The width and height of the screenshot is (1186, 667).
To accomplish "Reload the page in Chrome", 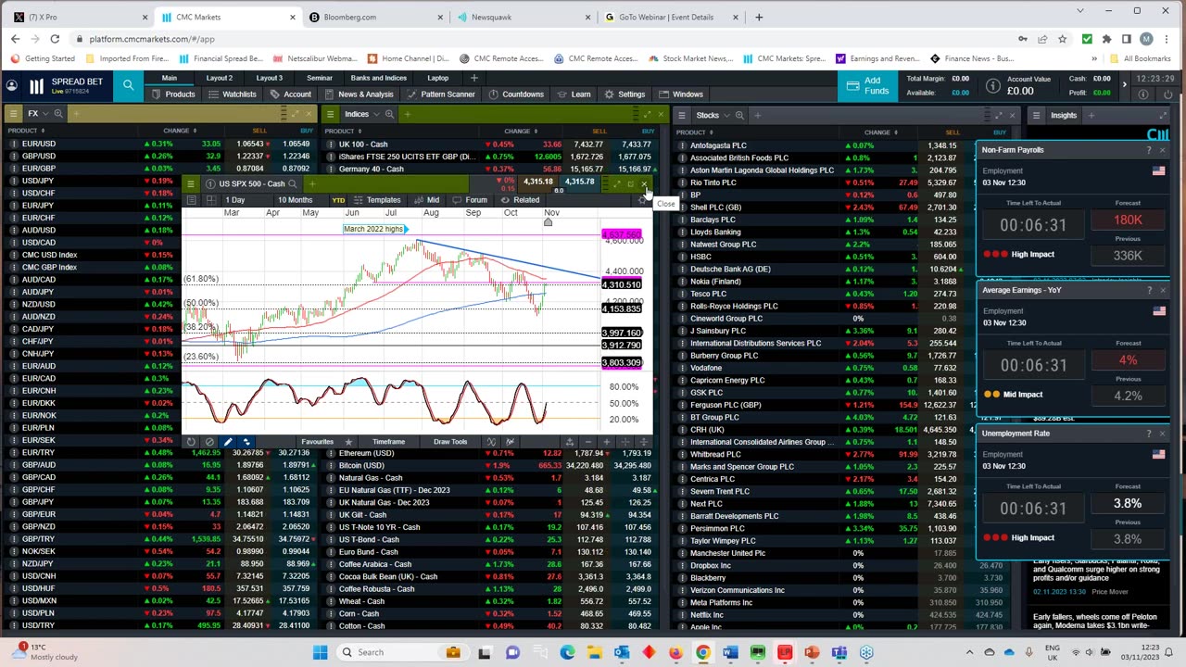I will (x=55, y=39).
